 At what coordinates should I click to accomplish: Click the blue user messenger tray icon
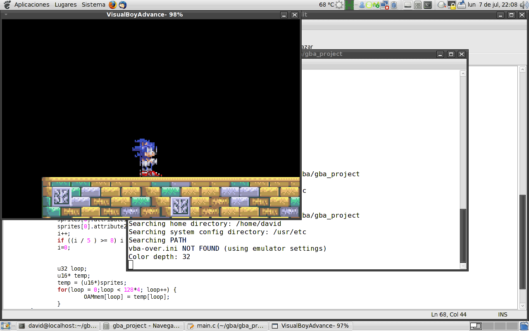tap(362, 5)
